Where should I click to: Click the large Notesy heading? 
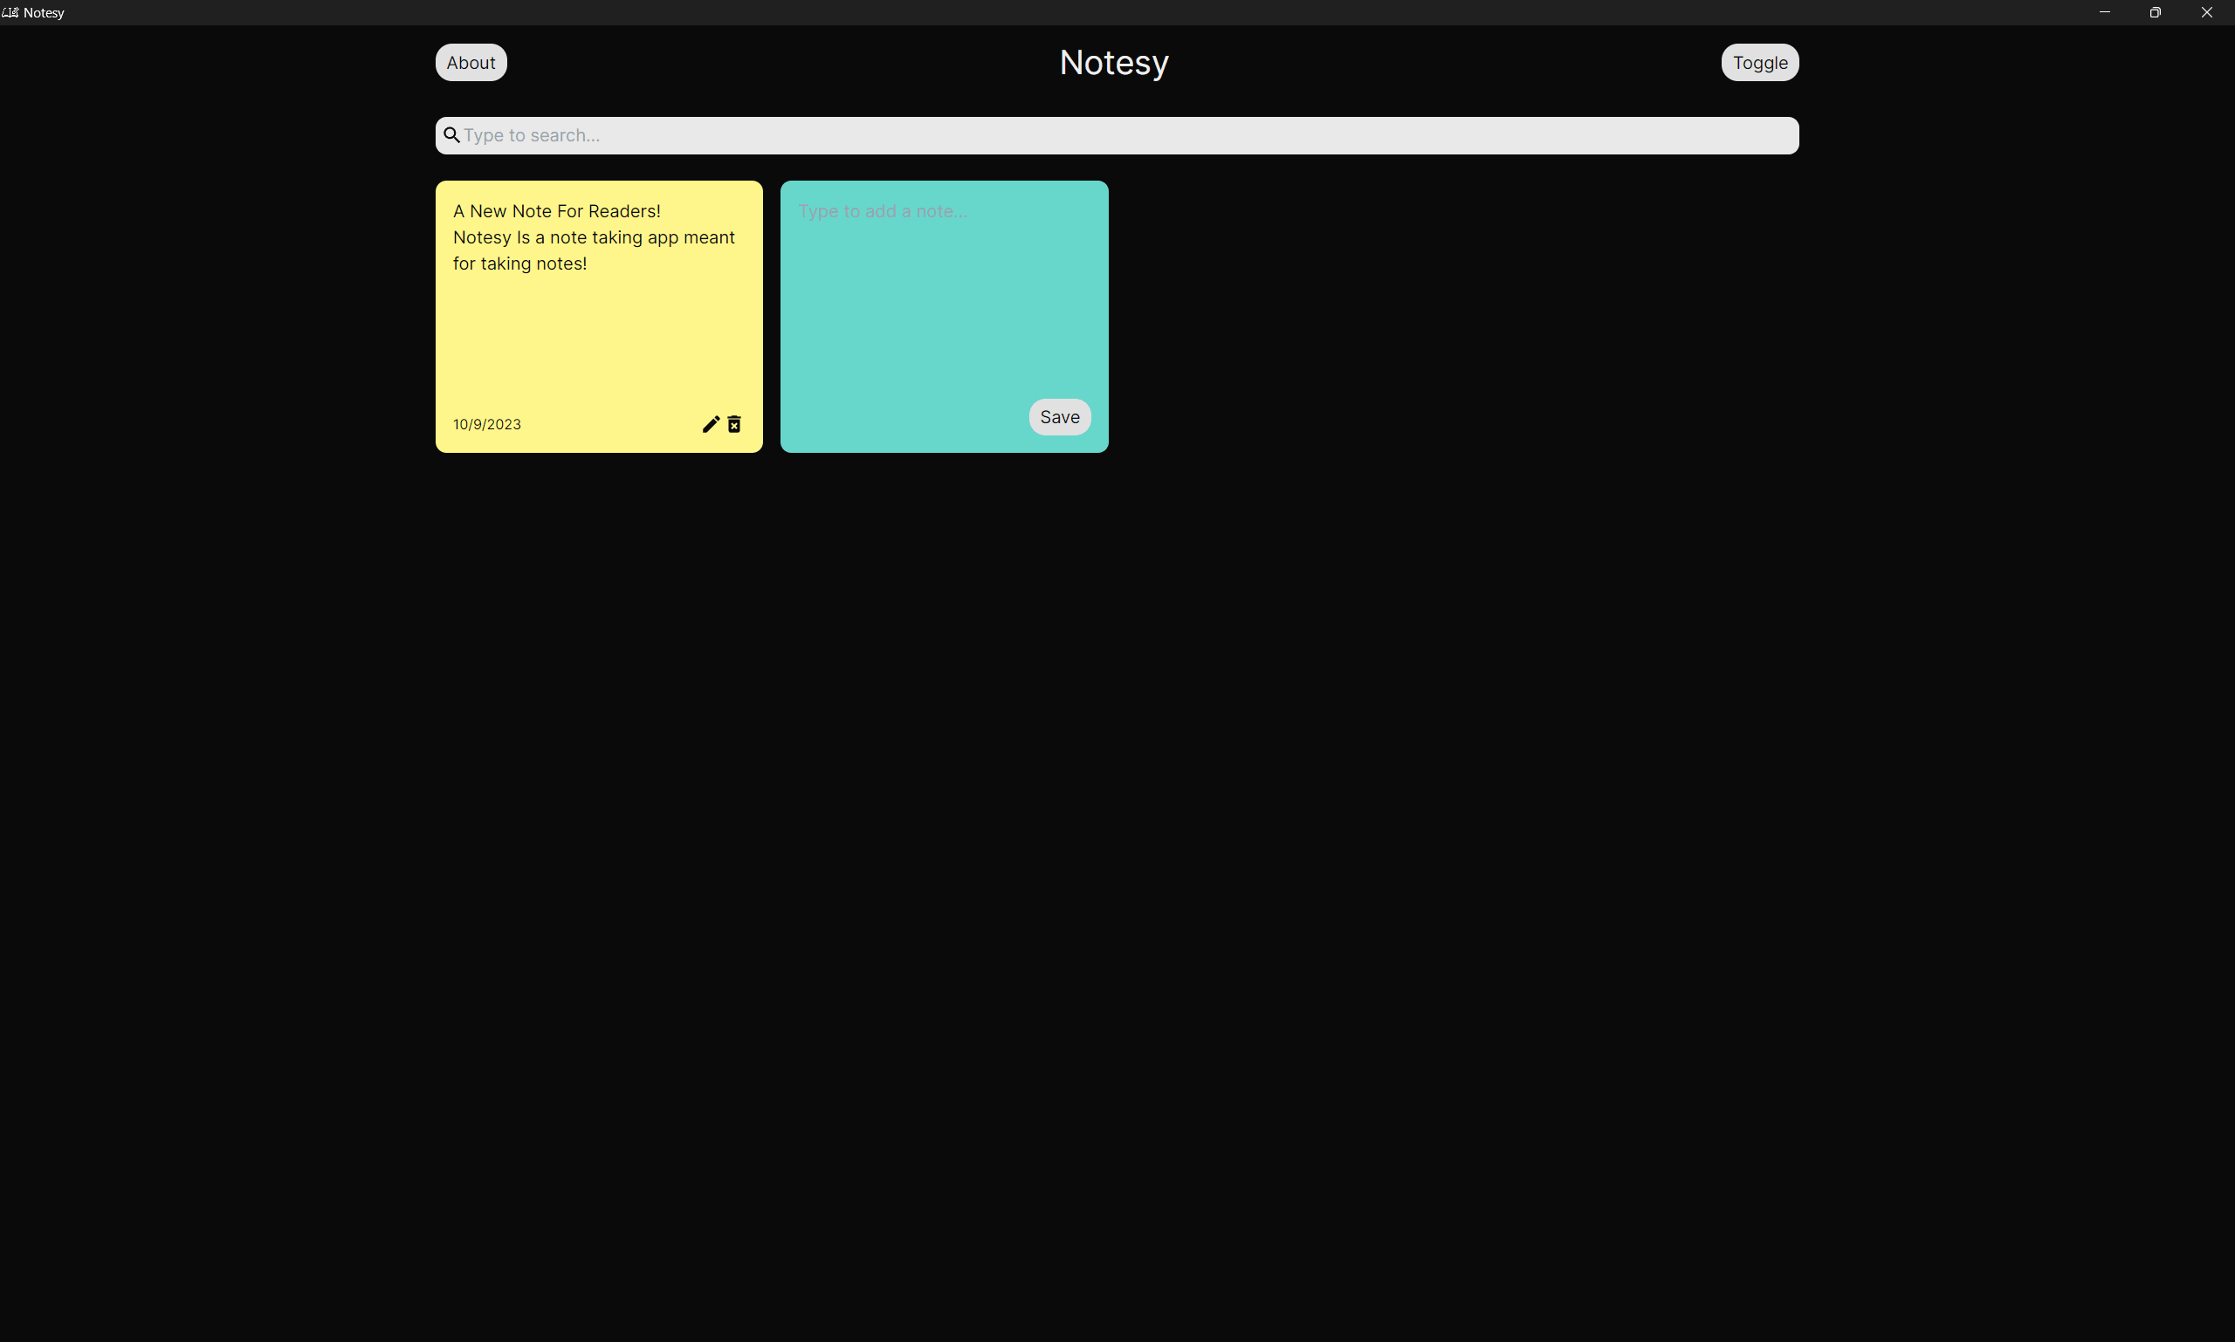pos(1113,63)
